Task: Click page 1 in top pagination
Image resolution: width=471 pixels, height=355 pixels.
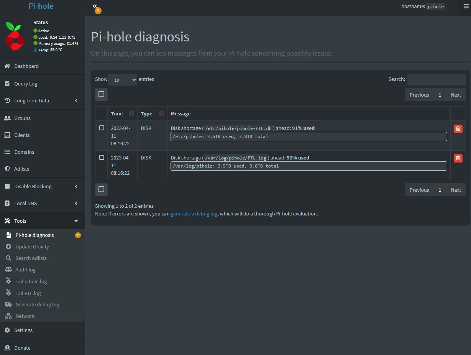Action: click(x=440, y=95)
